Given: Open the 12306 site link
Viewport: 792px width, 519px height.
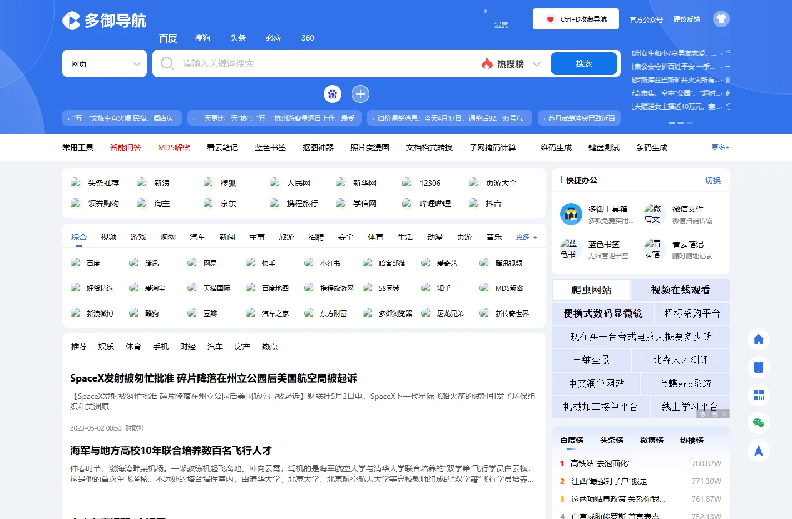Looking at the screenshot, I should click(x=430, y=183).
